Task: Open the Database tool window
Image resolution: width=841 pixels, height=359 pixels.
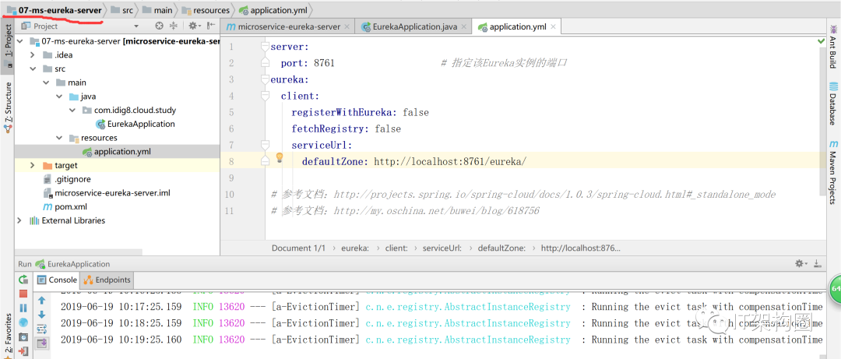Action: [x=833, y=104]
